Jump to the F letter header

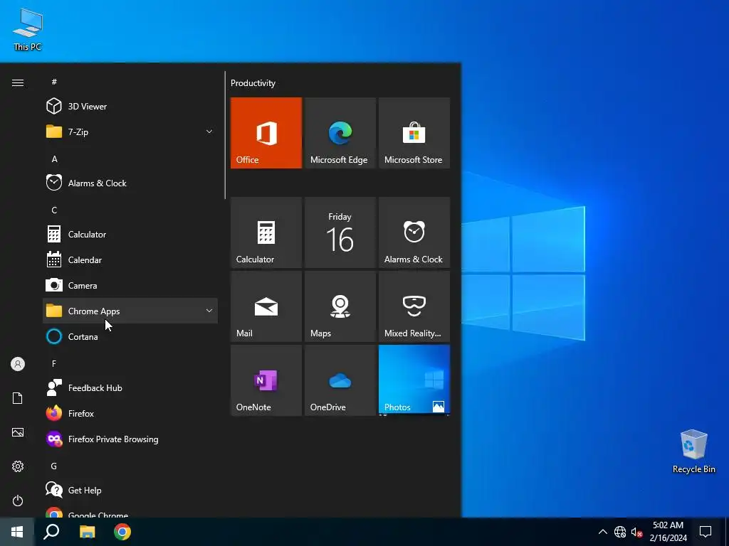point(54,363)
